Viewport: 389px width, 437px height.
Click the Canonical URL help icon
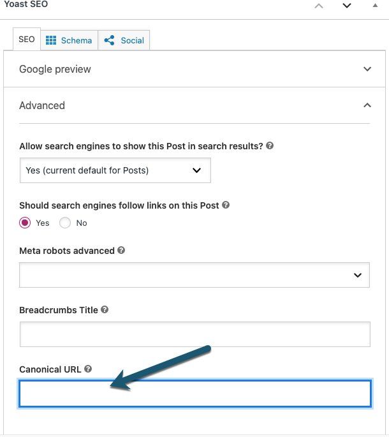(88, 369)
